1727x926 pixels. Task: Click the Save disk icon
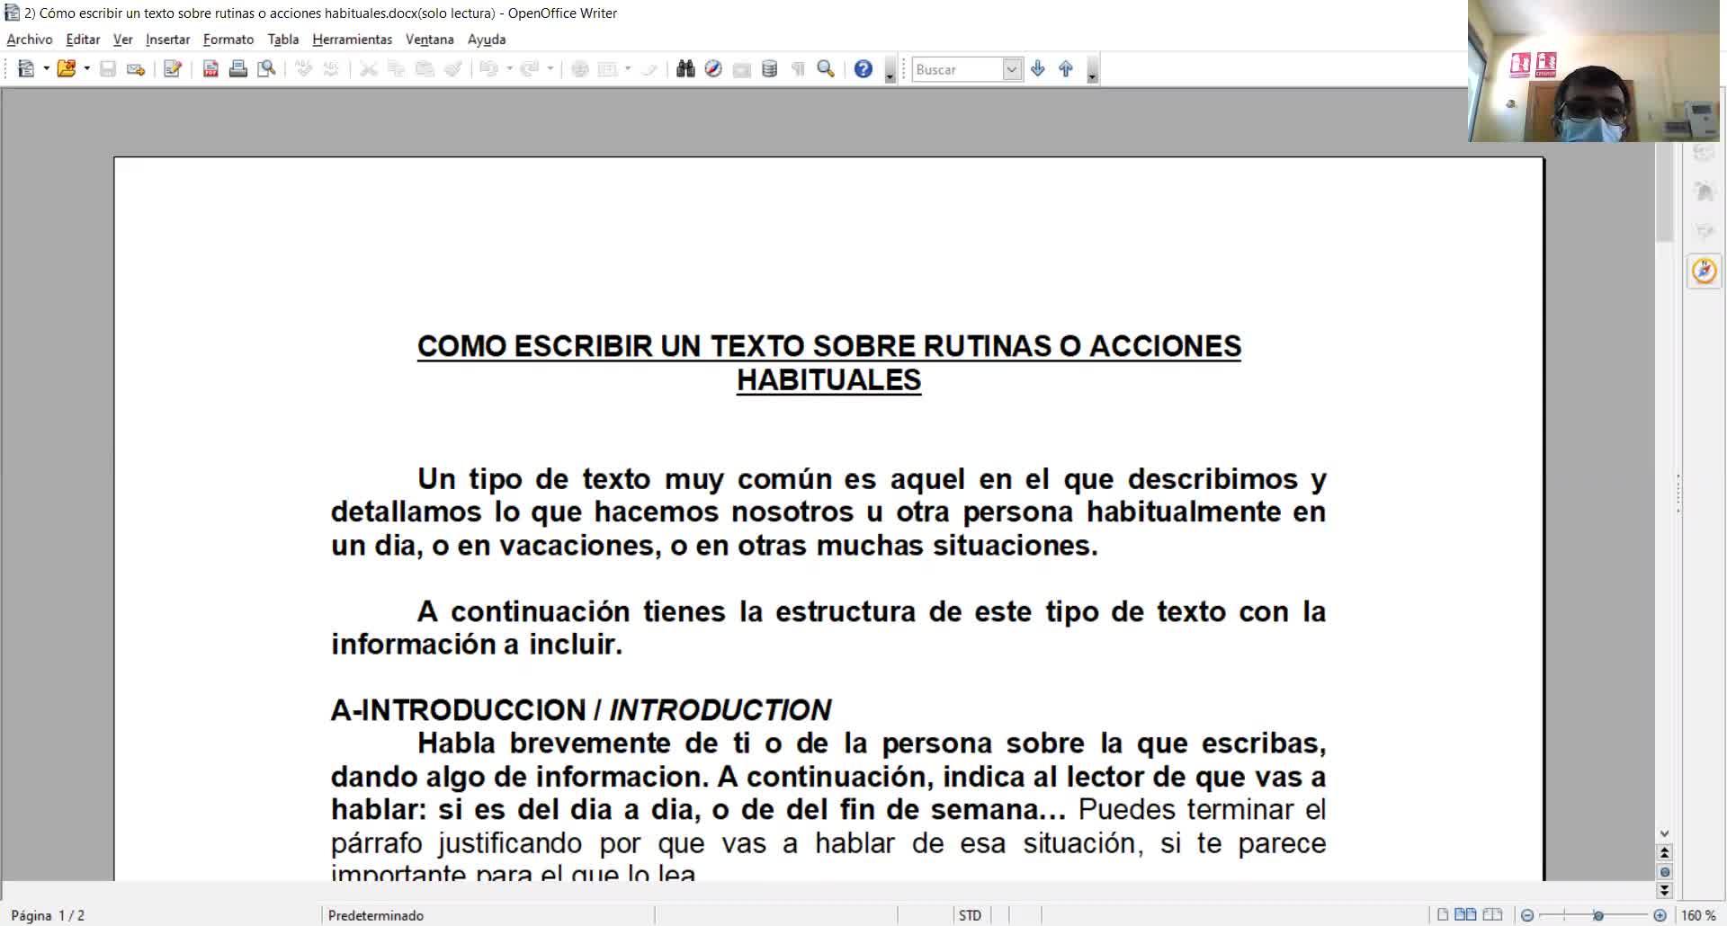(x=108, y=69)
